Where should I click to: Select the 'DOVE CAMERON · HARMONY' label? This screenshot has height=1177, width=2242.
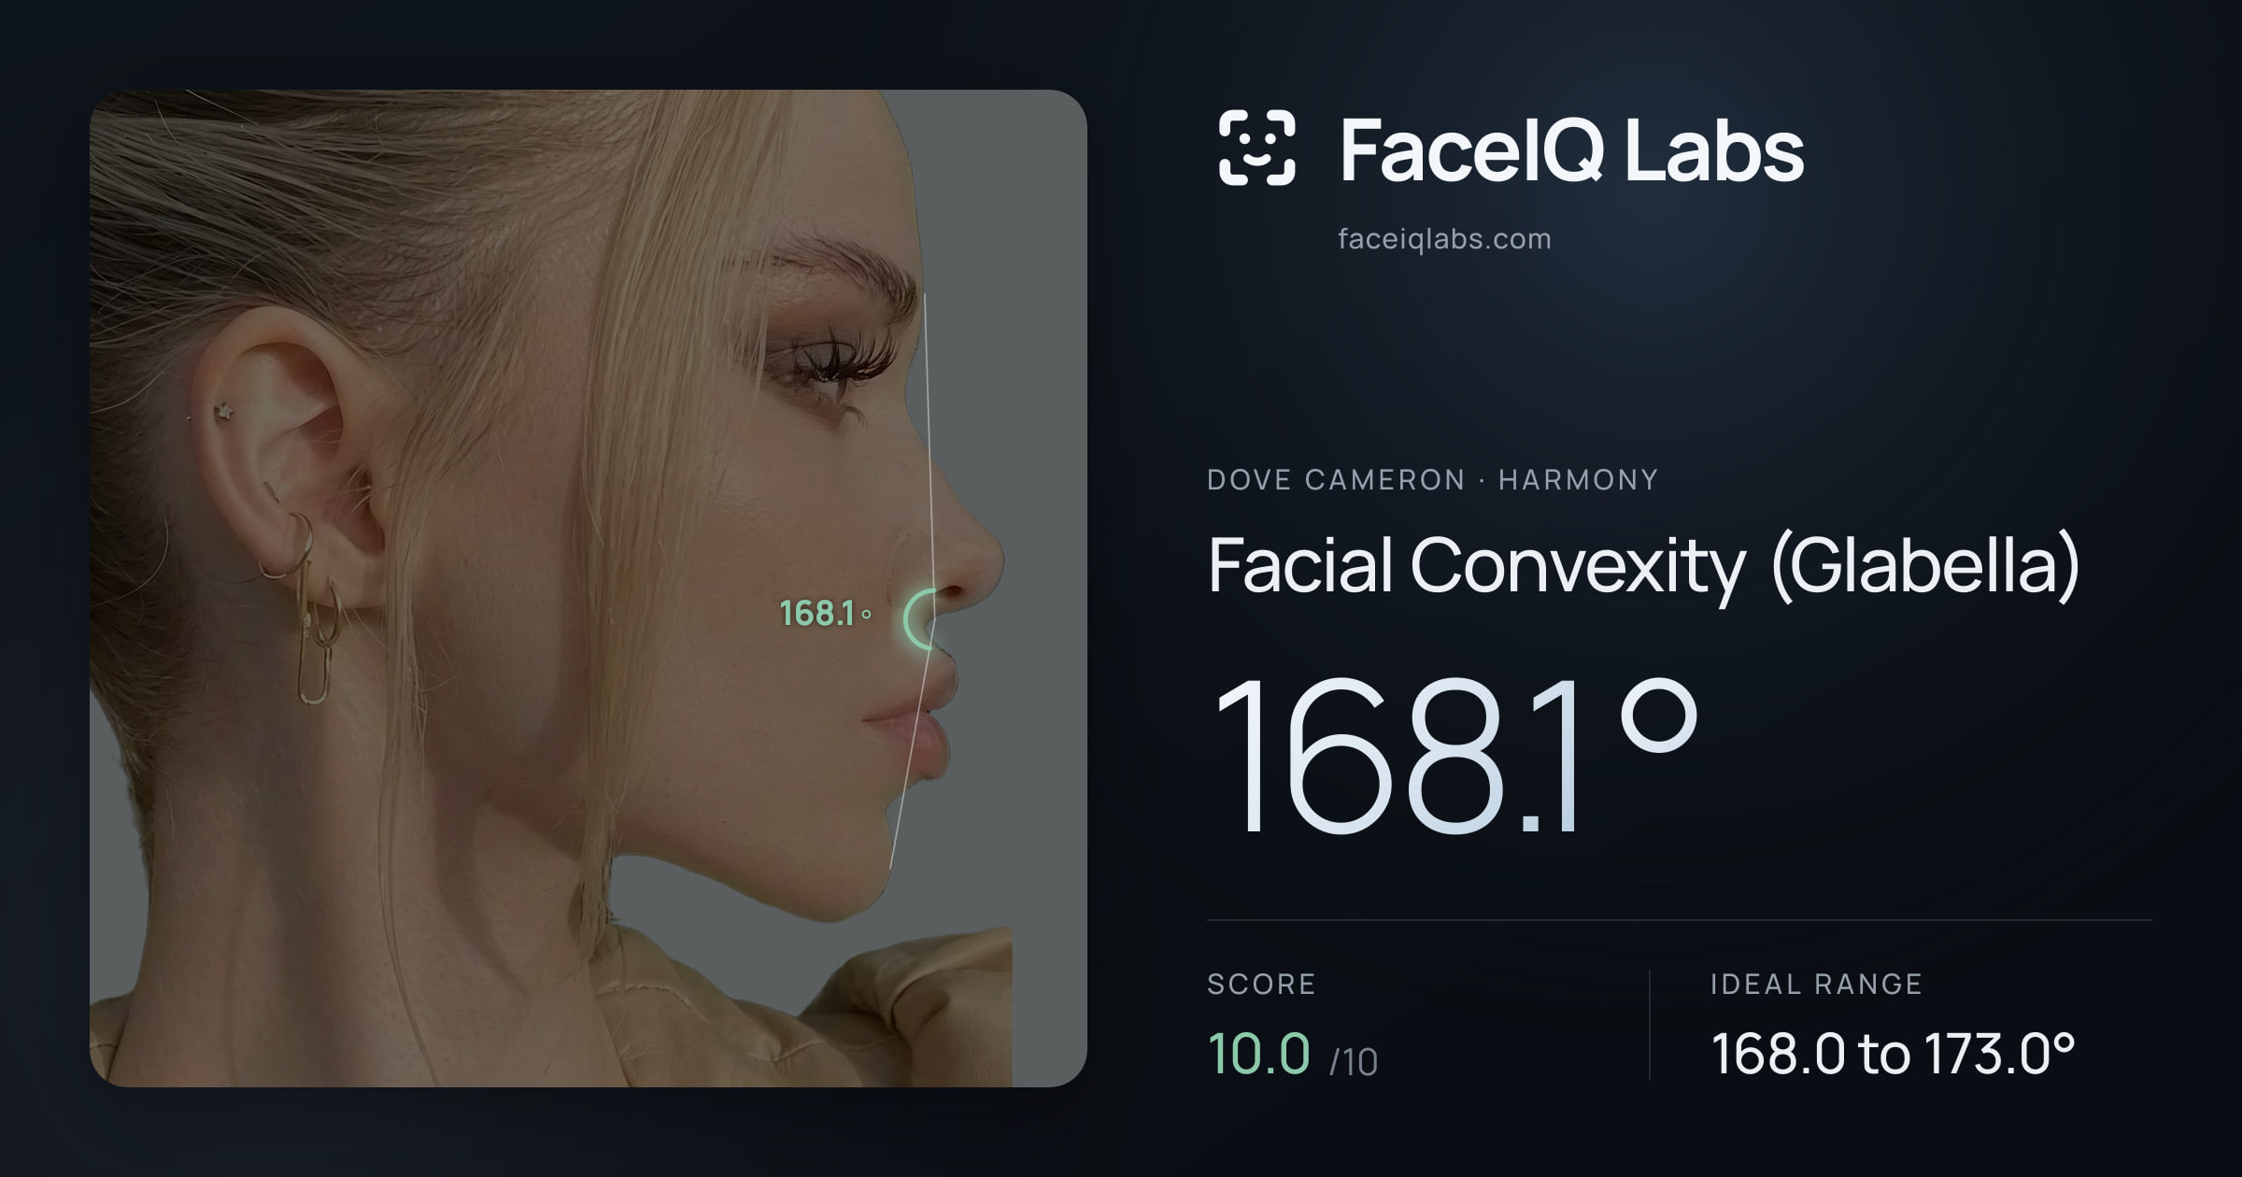pyautogui.click(x=1432, y=480)
